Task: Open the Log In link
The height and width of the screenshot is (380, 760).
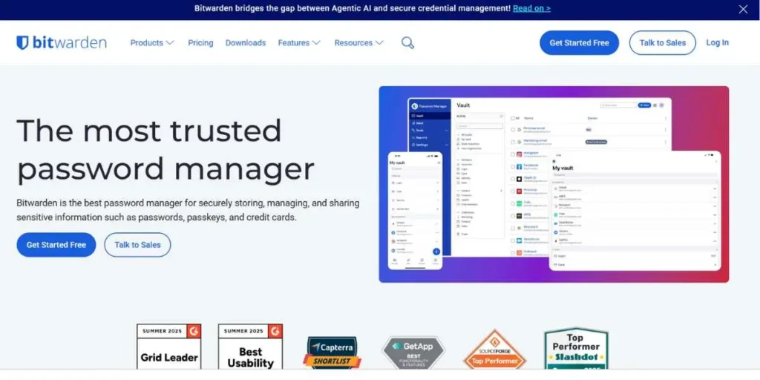Action: tap(718, 42)
